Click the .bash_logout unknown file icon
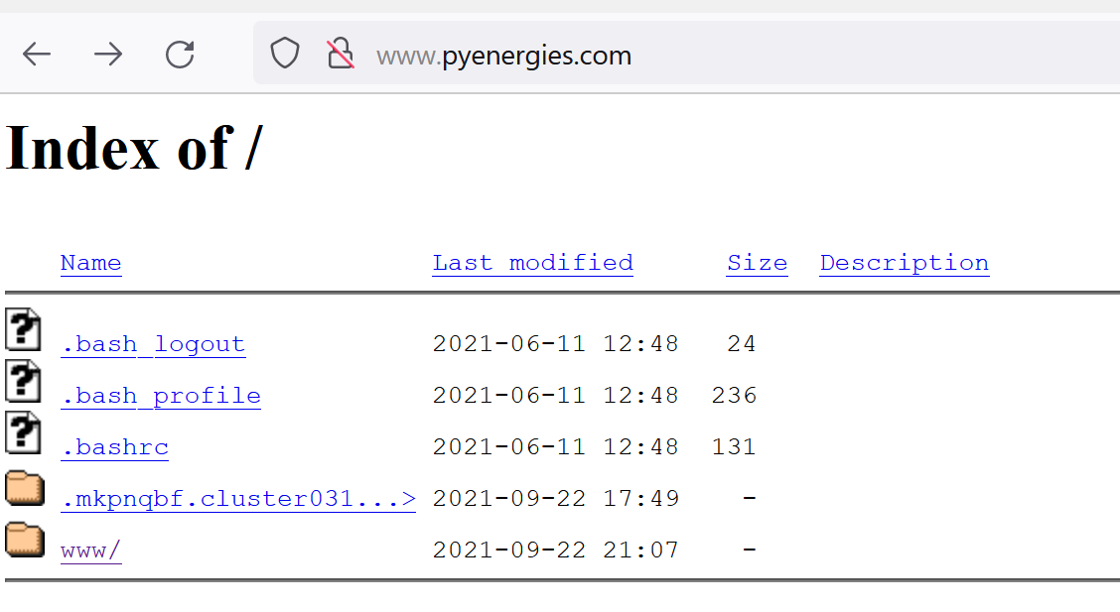 tap(24, 329)
